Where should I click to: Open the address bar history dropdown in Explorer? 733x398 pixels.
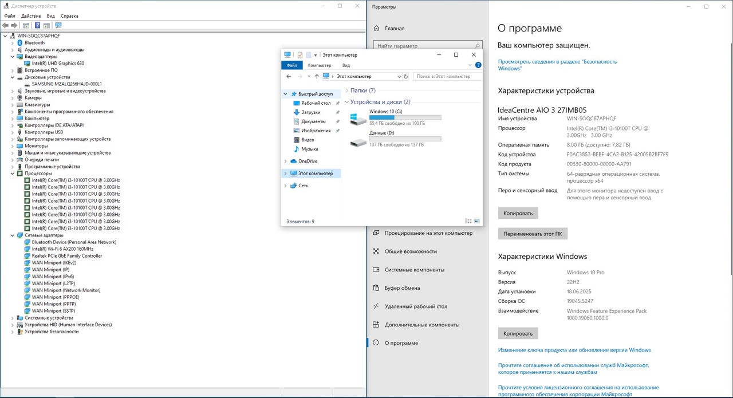pyautogui.click(x=399, y=76)
